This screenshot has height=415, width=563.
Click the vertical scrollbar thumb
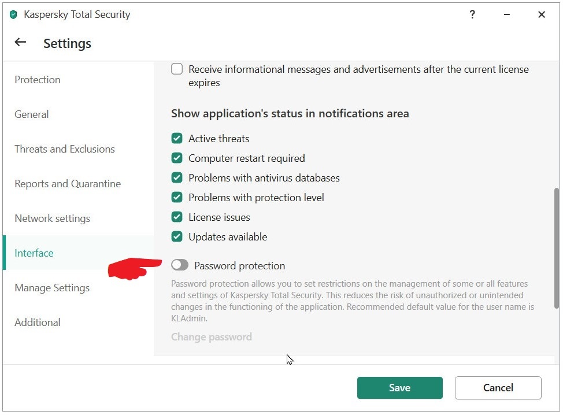pos(557,249)
